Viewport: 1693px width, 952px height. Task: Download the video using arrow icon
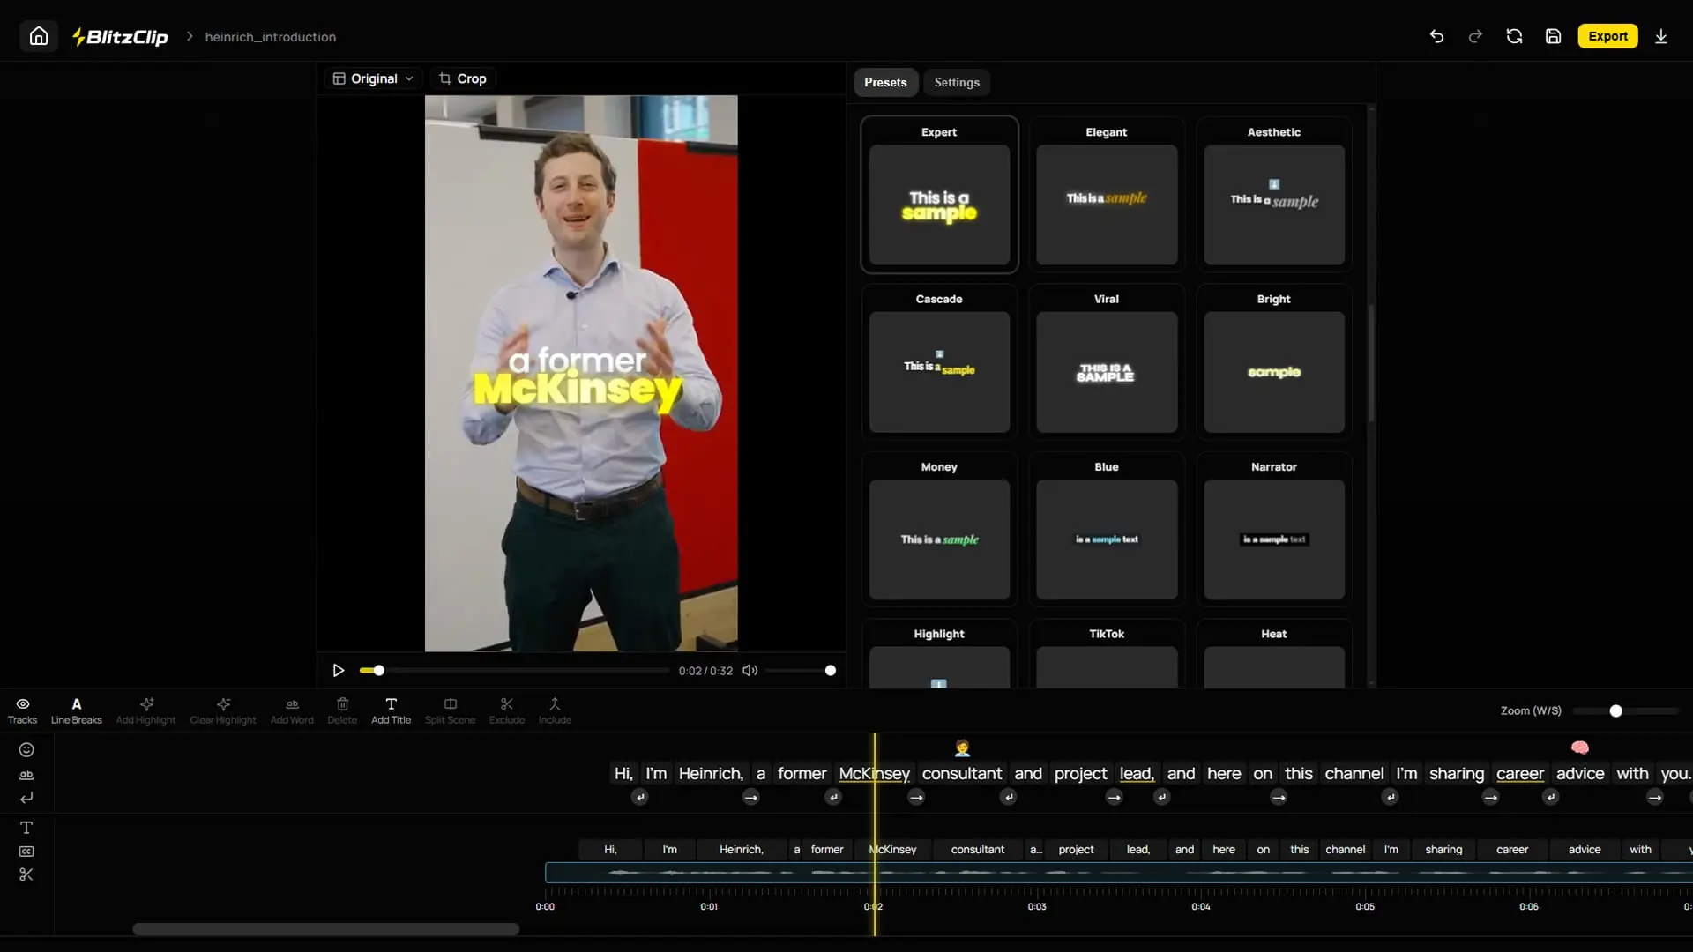coord(1661,36)
